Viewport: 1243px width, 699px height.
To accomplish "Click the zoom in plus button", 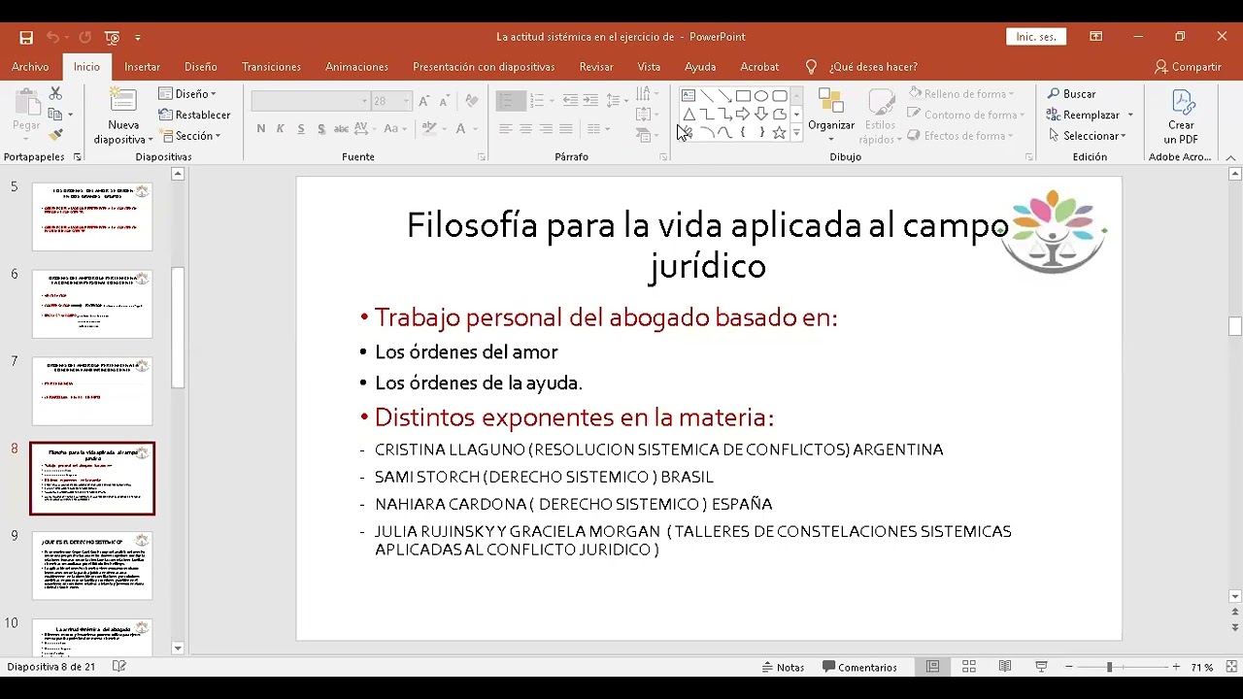I will click(x=1176, y=667).
